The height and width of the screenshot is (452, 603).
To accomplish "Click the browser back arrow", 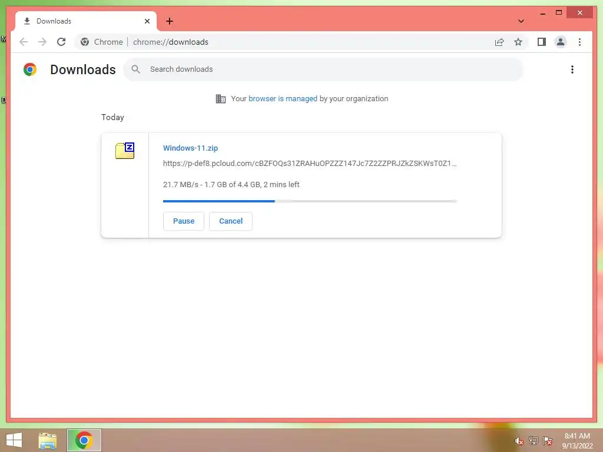I will pos(24,42).
